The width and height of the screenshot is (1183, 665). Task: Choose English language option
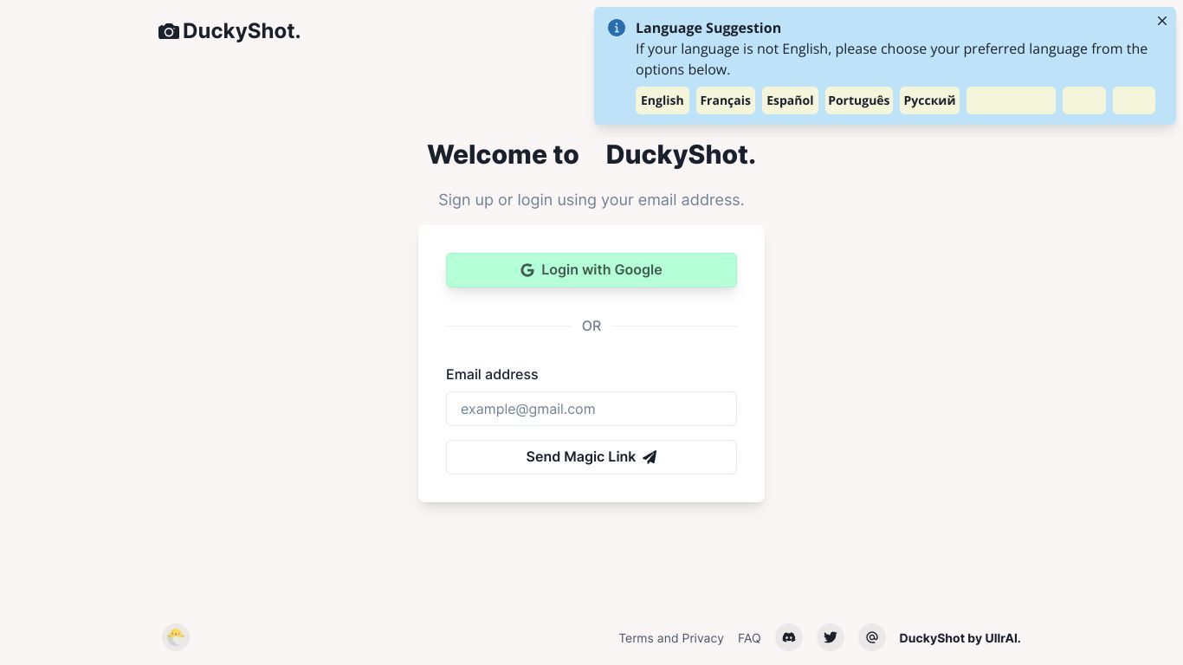pos(663,100)
